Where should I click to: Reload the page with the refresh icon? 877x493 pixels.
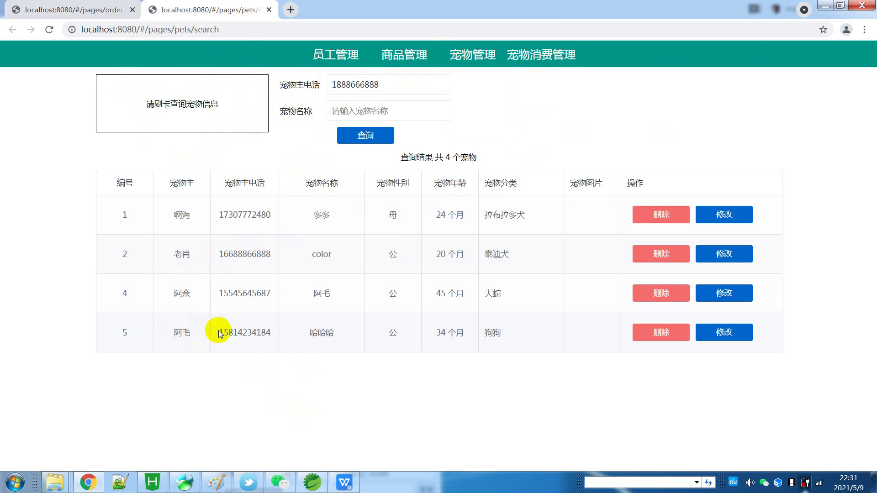pos(49,30)
